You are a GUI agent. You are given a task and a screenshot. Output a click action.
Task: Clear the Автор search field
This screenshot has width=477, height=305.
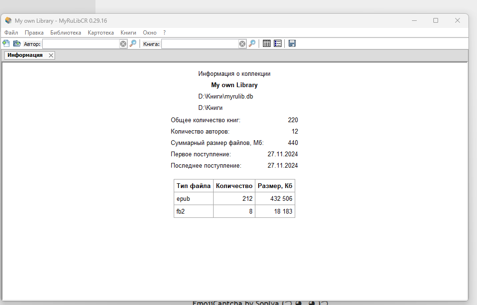coord(123,44)
